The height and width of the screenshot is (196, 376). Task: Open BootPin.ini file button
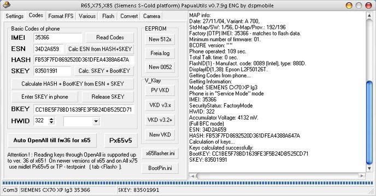pos(160,168)
